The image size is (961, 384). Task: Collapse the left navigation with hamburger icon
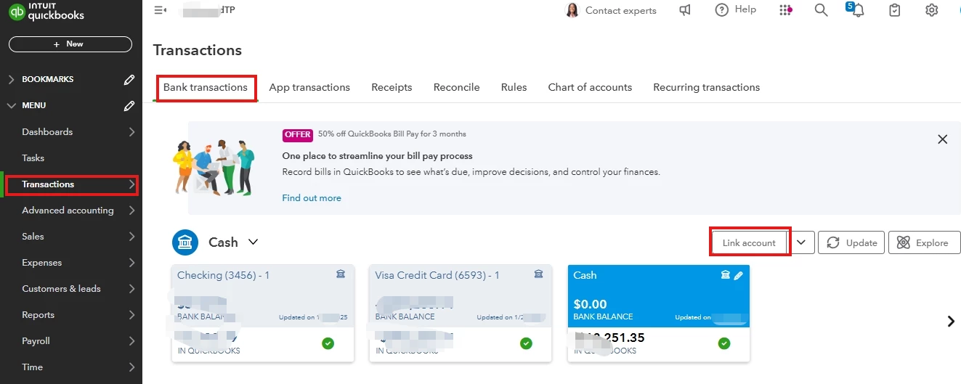[x=161, y=10]
